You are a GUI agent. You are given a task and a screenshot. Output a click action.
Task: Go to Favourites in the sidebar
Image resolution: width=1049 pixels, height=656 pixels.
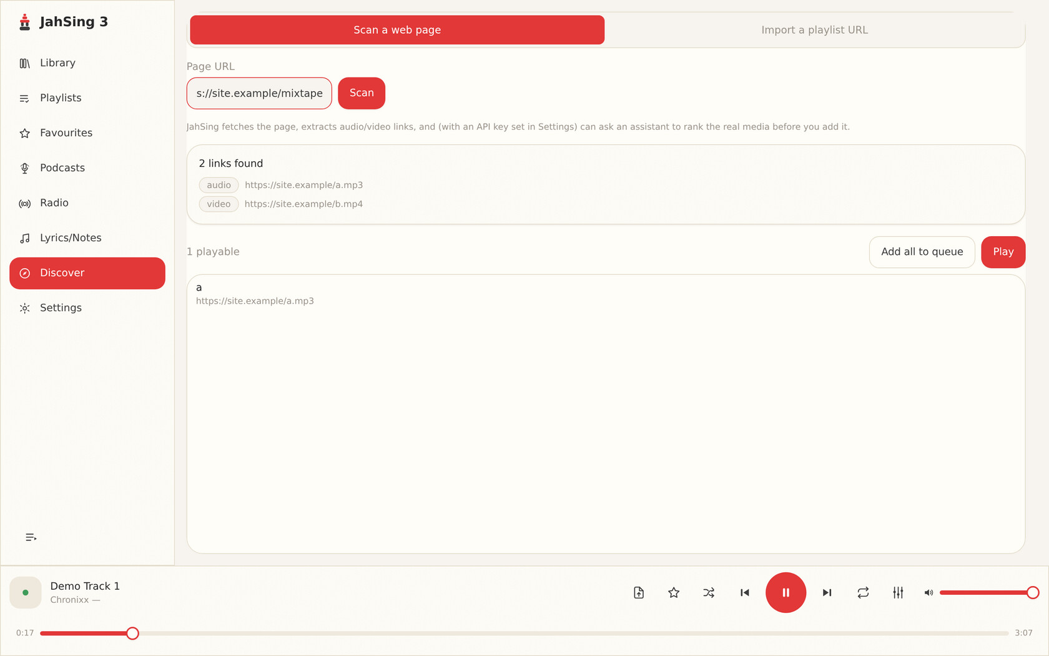[x=87, y=133]
